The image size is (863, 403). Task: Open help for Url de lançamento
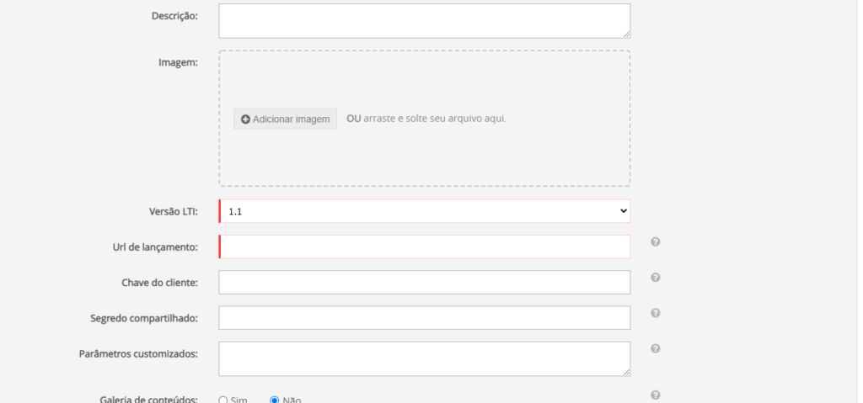[x=655, y=242]
